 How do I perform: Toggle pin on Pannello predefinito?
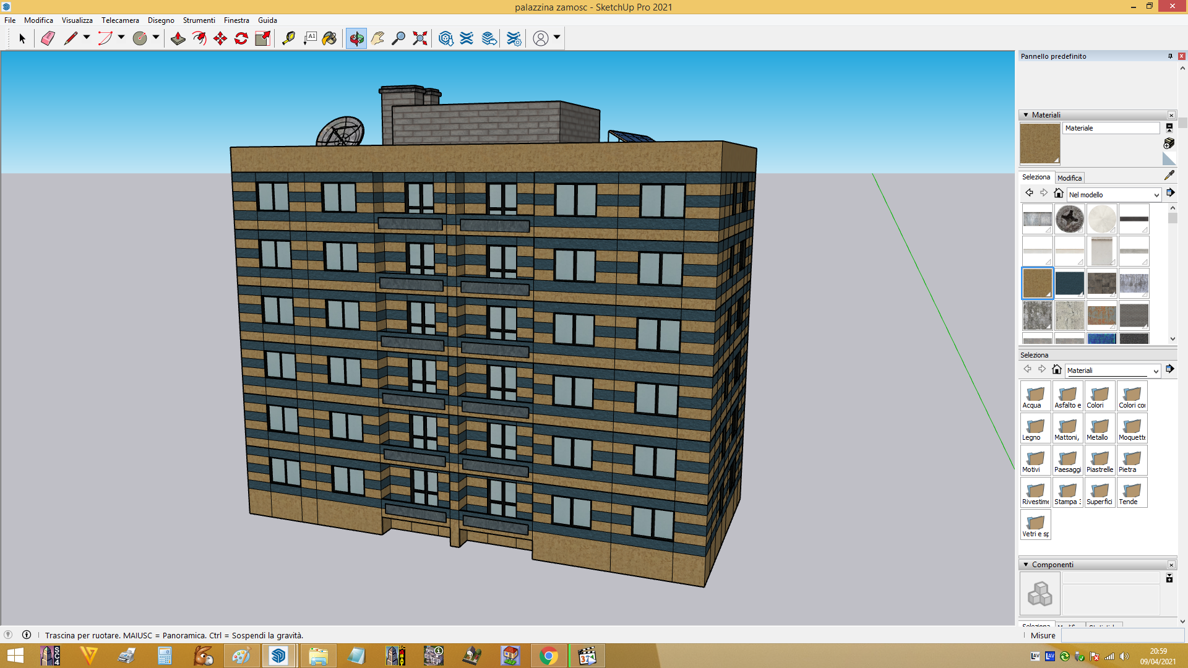(x=1170, y=56)
